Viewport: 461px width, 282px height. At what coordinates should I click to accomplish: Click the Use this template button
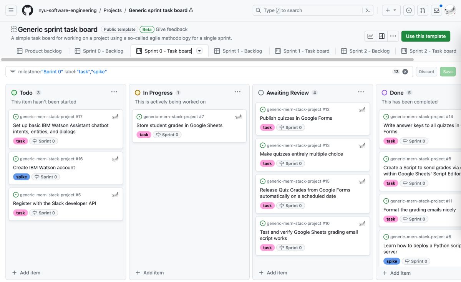point(426,36)
